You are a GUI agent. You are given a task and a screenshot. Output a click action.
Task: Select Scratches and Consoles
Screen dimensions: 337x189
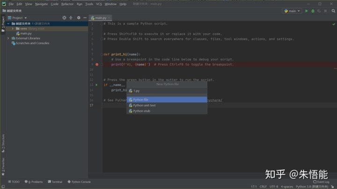[30, 43]
